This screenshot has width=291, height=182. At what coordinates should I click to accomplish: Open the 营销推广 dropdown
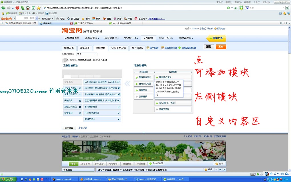(131, 38)
